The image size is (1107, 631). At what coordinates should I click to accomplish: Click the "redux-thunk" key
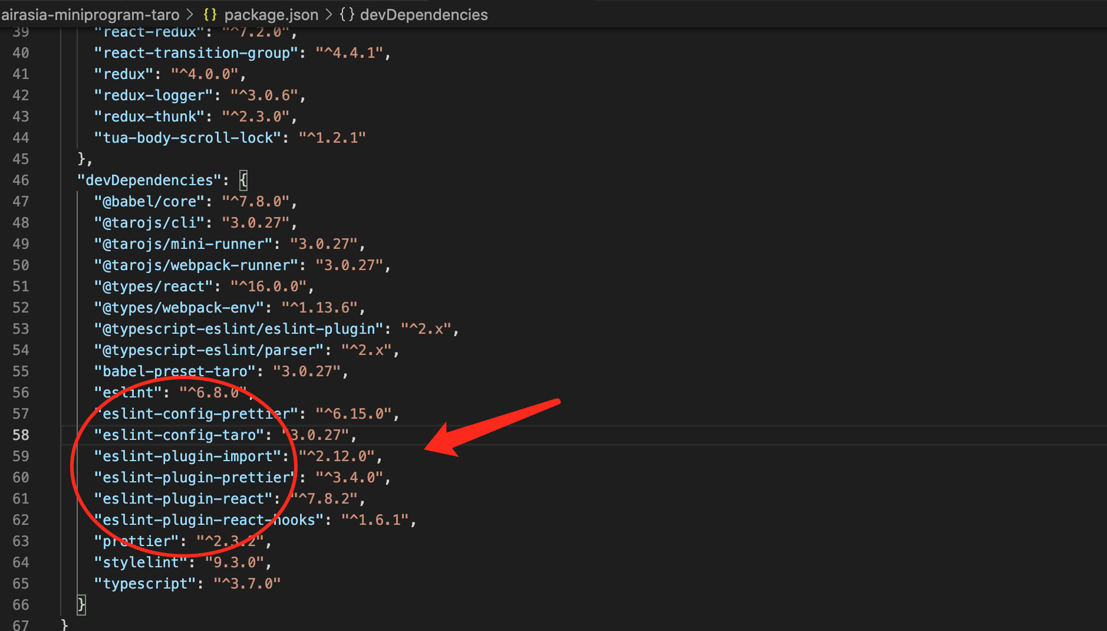pos(149,117)
